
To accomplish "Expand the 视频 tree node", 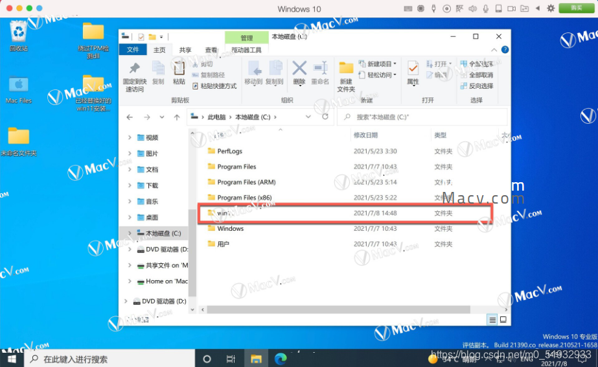I will (x=130, y=137).
